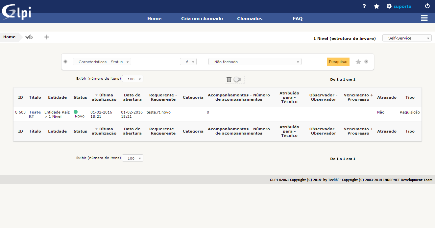
Task: Open the hamburger menu icon
Action: [424, 18]
